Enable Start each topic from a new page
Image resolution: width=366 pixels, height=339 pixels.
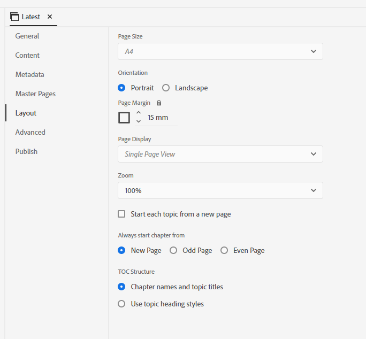121,214
